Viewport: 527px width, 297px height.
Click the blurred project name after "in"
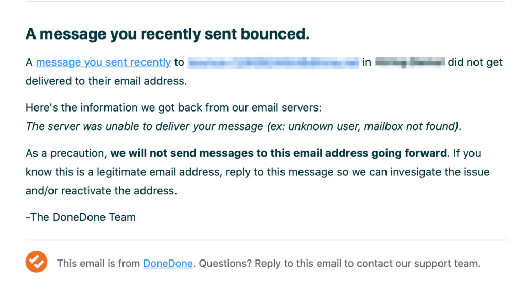409,63
